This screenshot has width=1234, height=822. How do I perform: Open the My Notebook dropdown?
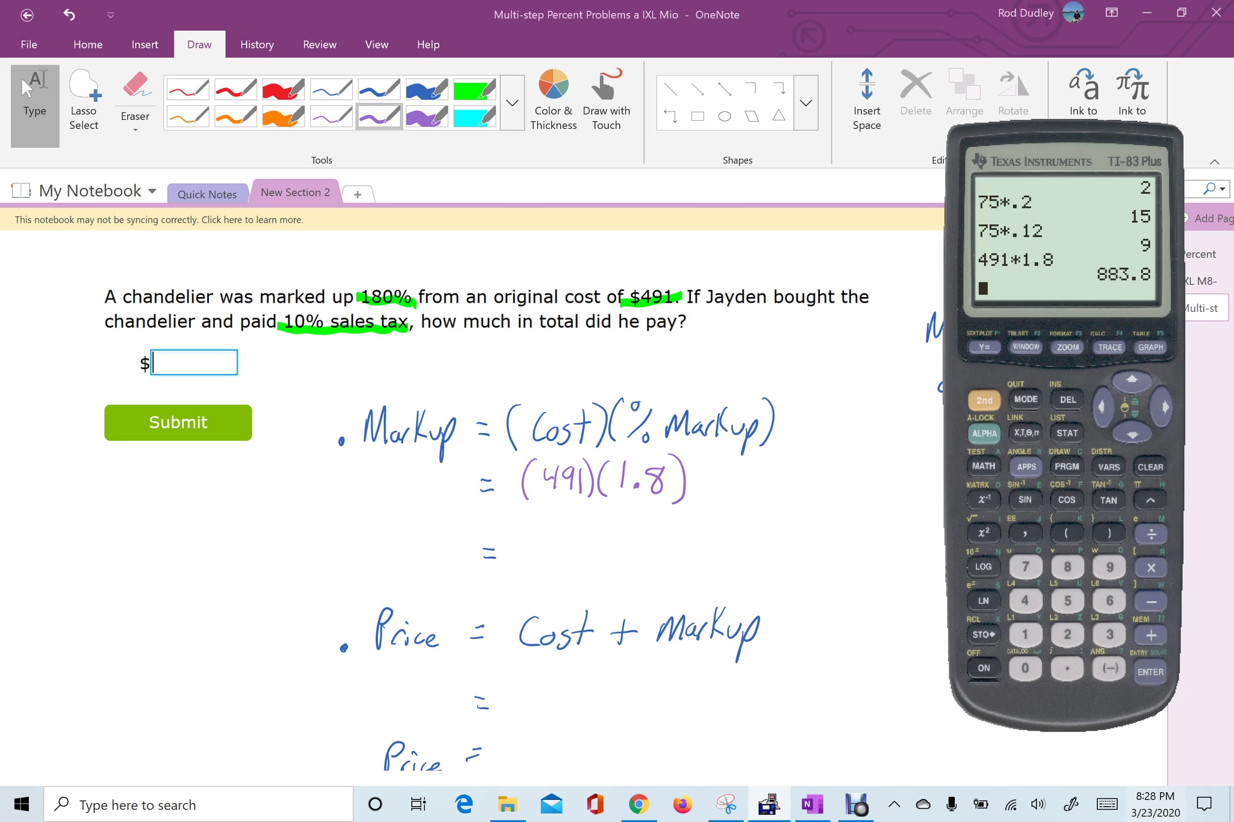coord(152,191)
